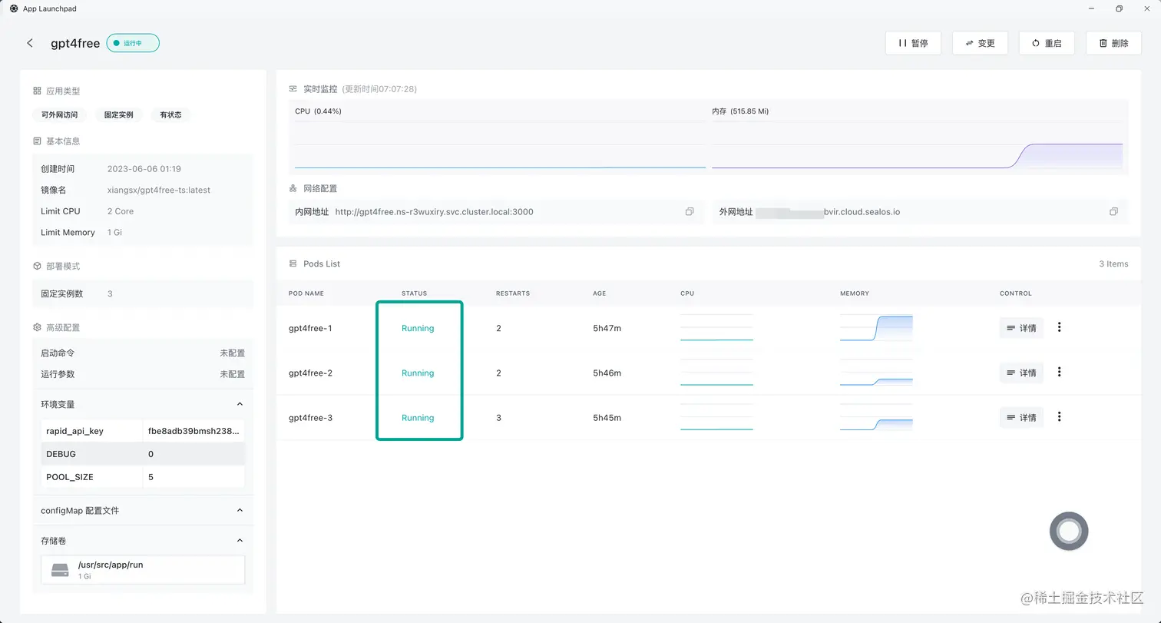Click the 运行中 status badge
Screen dimensions: 1161x623
(x=133, y=43)
